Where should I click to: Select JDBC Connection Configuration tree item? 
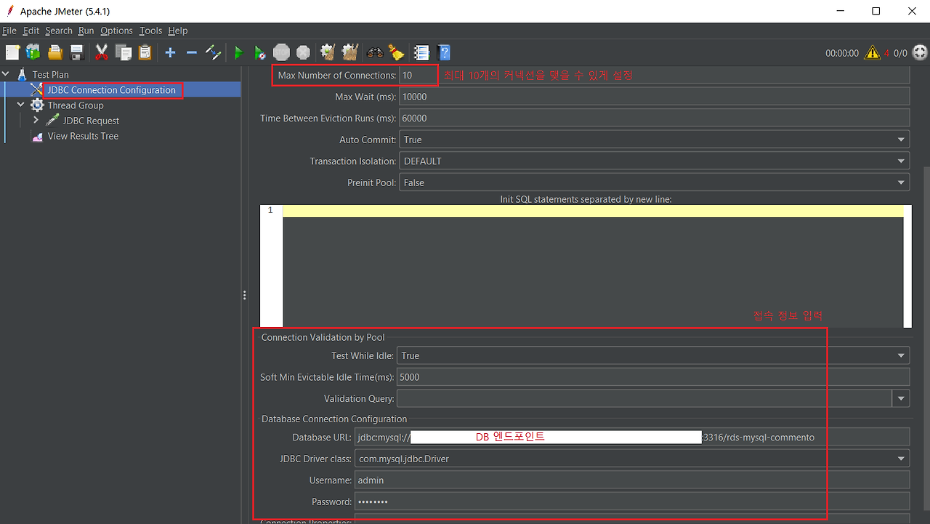tap(112, 90)
